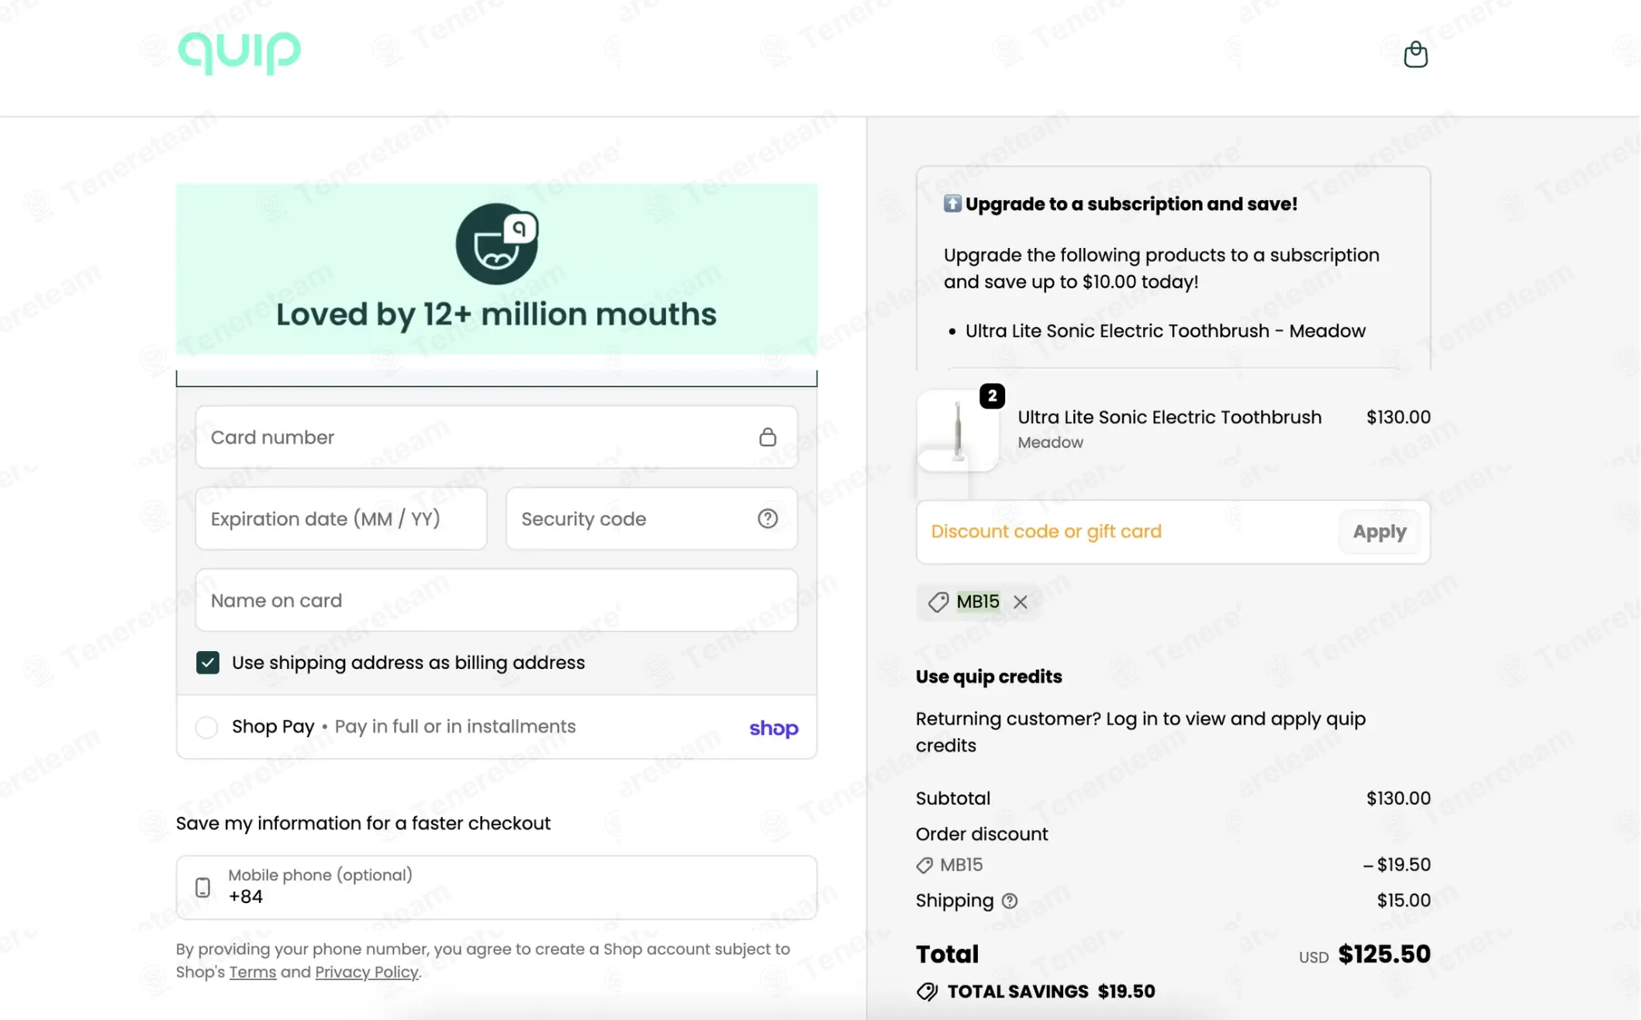The height and width of the screenshot is (1020, 1641).
Task: Focus the Security code field
Action: (651, 519)
